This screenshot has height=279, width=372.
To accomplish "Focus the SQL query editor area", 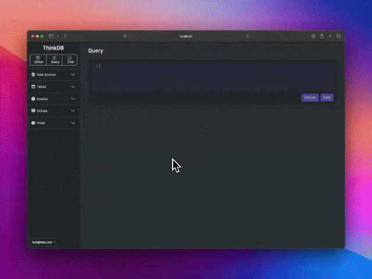I will click(x=213, y=77).
